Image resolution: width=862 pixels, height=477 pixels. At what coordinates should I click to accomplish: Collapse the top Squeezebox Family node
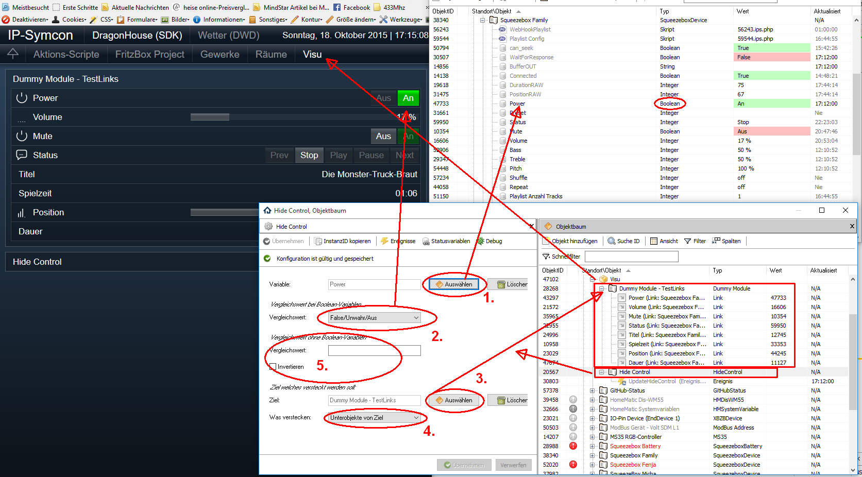[483, 20]
